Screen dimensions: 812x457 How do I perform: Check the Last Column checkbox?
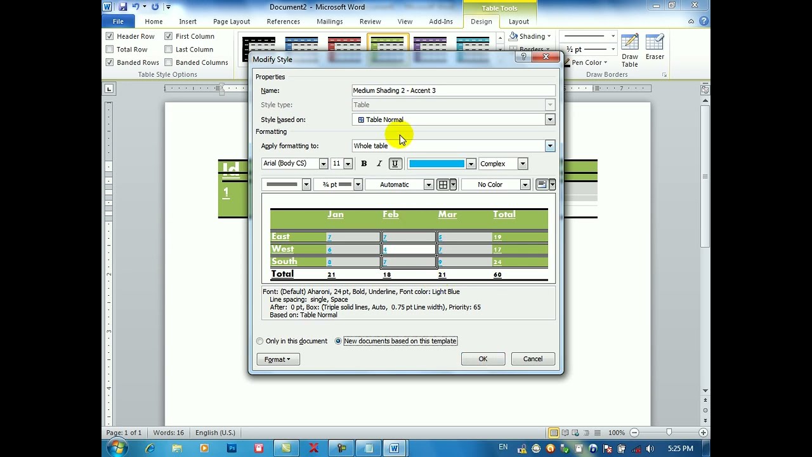(168, 50)
